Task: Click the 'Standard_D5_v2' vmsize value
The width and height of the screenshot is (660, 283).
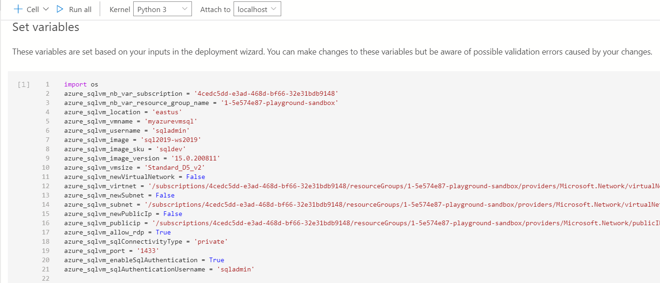Action: click(181, 167)
